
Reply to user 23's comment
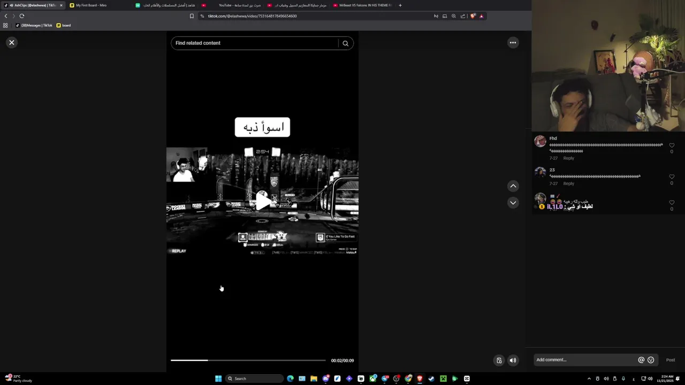568,183
